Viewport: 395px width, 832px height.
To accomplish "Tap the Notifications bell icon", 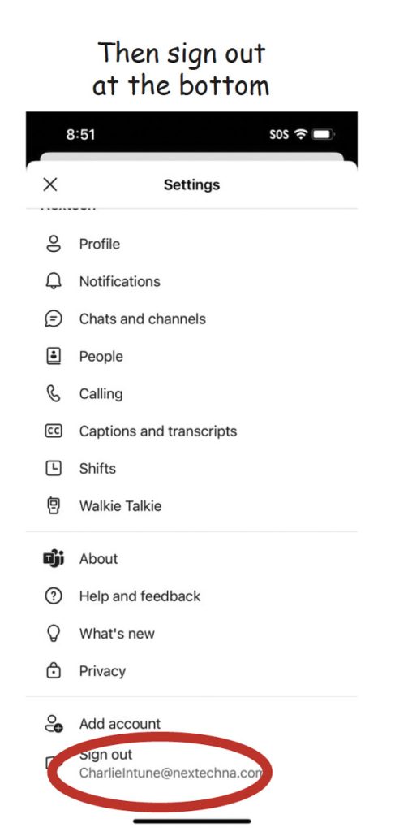I will click(54, 282).
